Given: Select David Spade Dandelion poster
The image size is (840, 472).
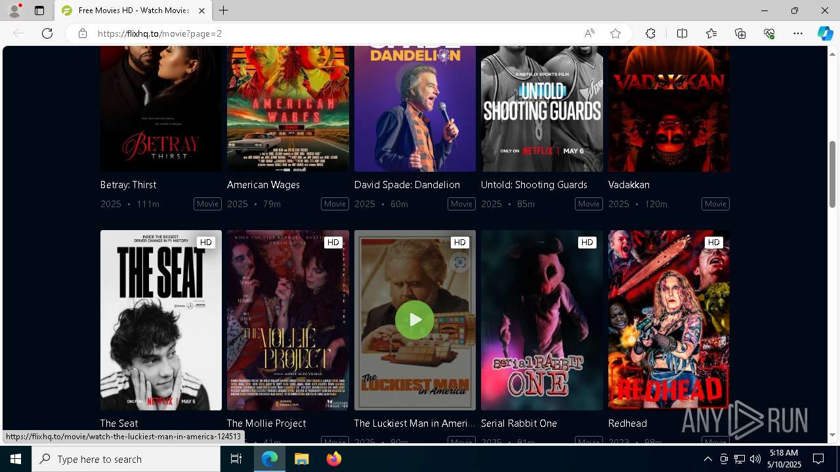Looking at the screenshot, I should point(415,109).
